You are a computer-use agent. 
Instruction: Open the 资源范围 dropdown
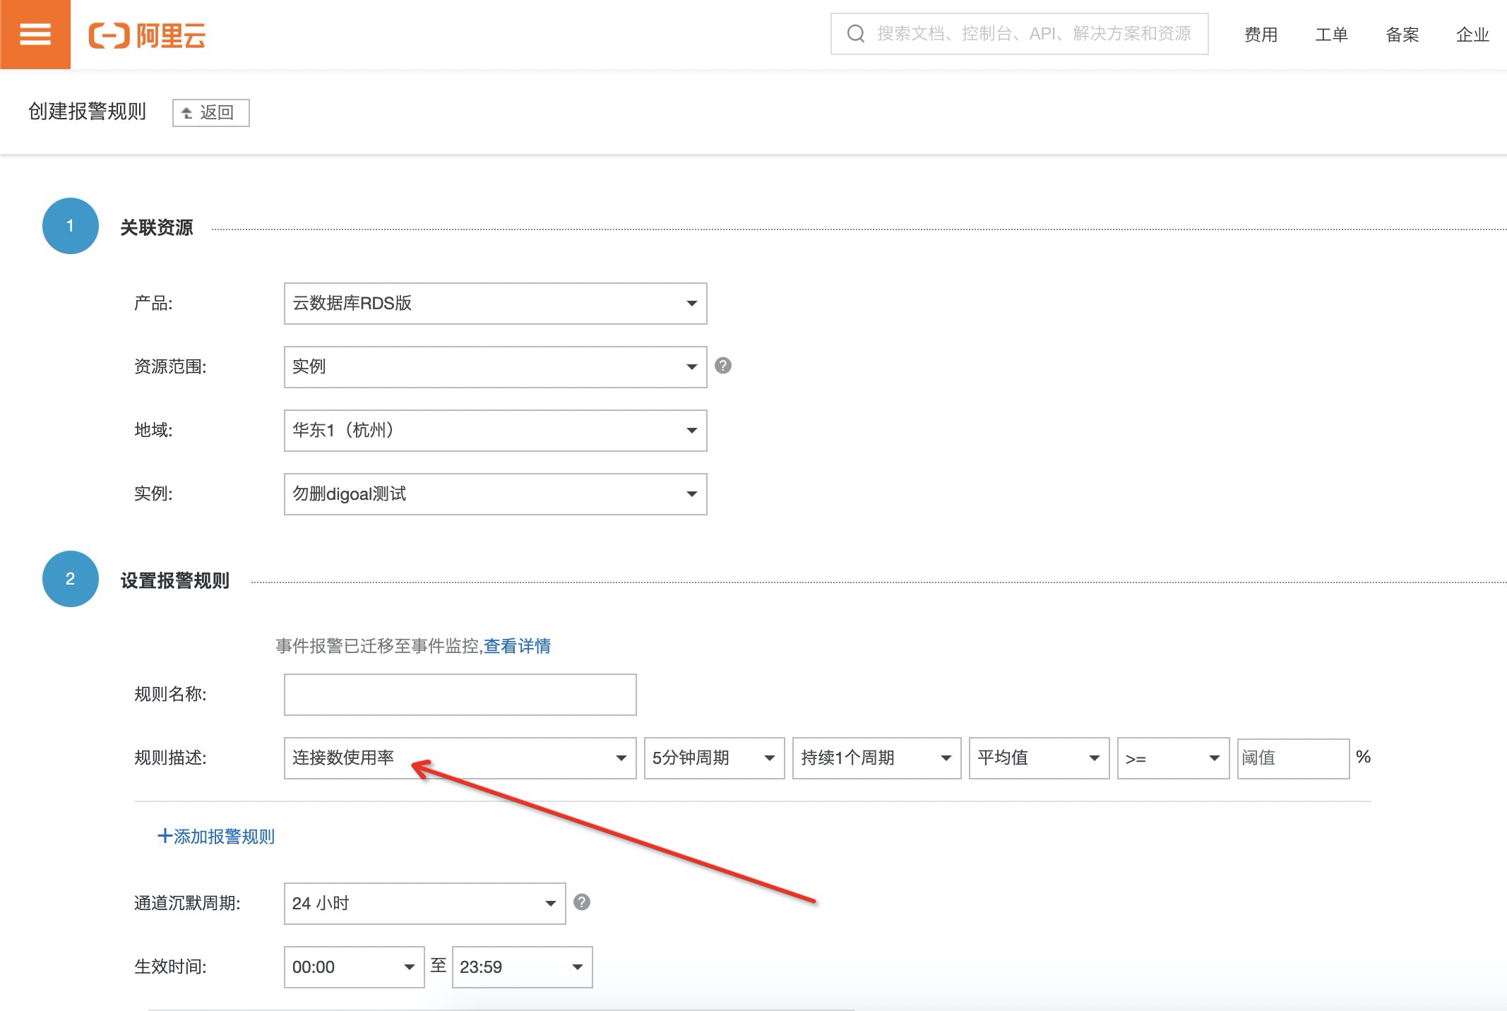pos(494,367)
